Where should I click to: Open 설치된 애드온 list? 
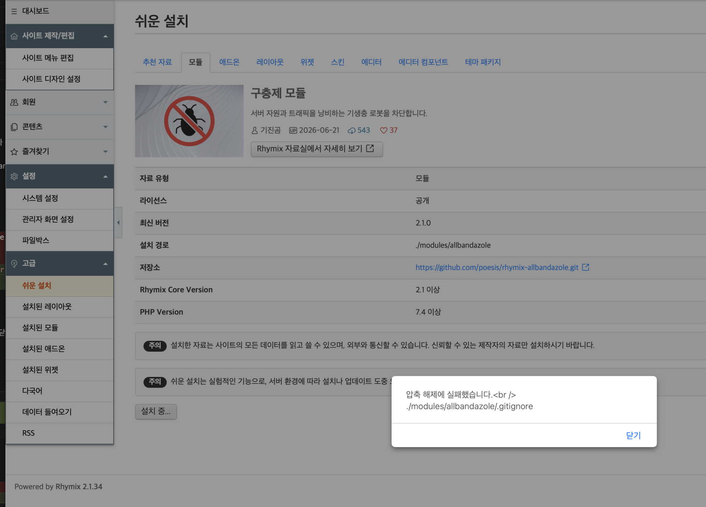[x=60, y=349]
